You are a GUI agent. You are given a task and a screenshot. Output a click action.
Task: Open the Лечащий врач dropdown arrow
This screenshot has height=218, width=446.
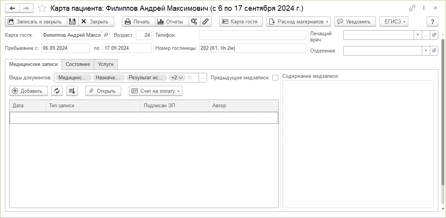(418, 35)
